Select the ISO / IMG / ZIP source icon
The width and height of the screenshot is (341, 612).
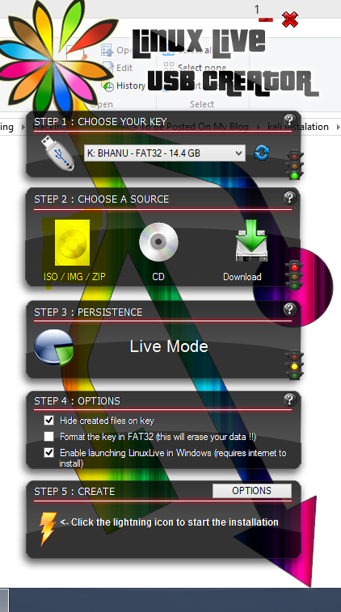click(x=72, y=242)
